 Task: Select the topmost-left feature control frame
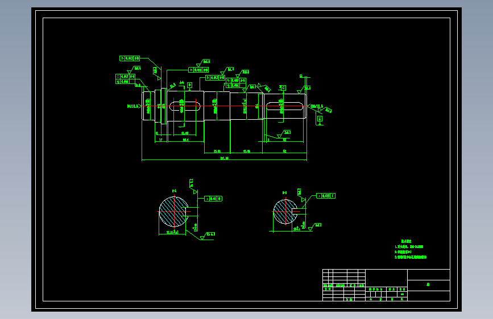point(130,58)
